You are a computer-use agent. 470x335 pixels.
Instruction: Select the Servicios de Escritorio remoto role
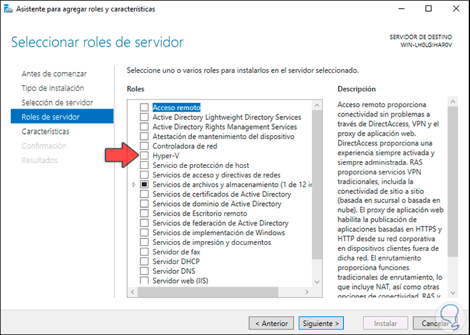(x=199, y=213)
